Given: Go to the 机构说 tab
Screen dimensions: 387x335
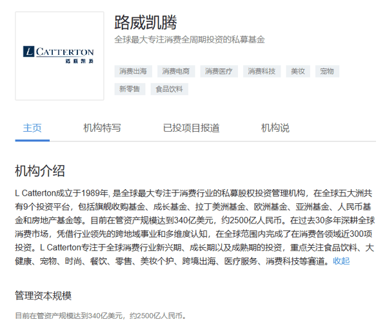Looking at the screenshot, I should tap(275, 128).
